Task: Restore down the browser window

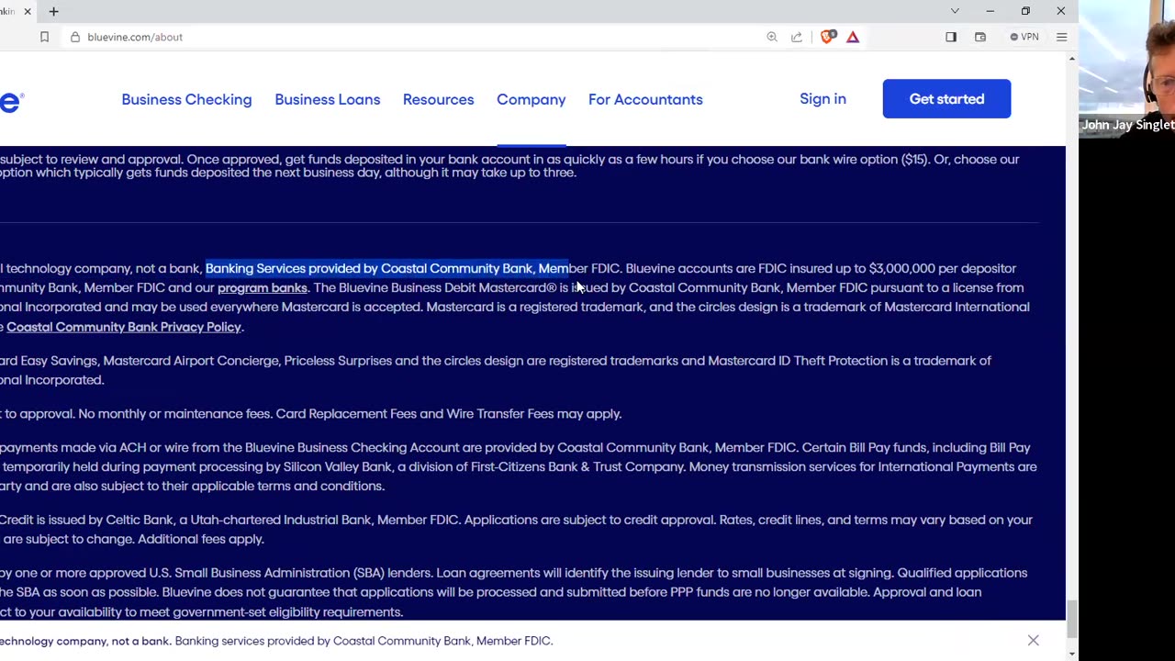Action: 1025,11
